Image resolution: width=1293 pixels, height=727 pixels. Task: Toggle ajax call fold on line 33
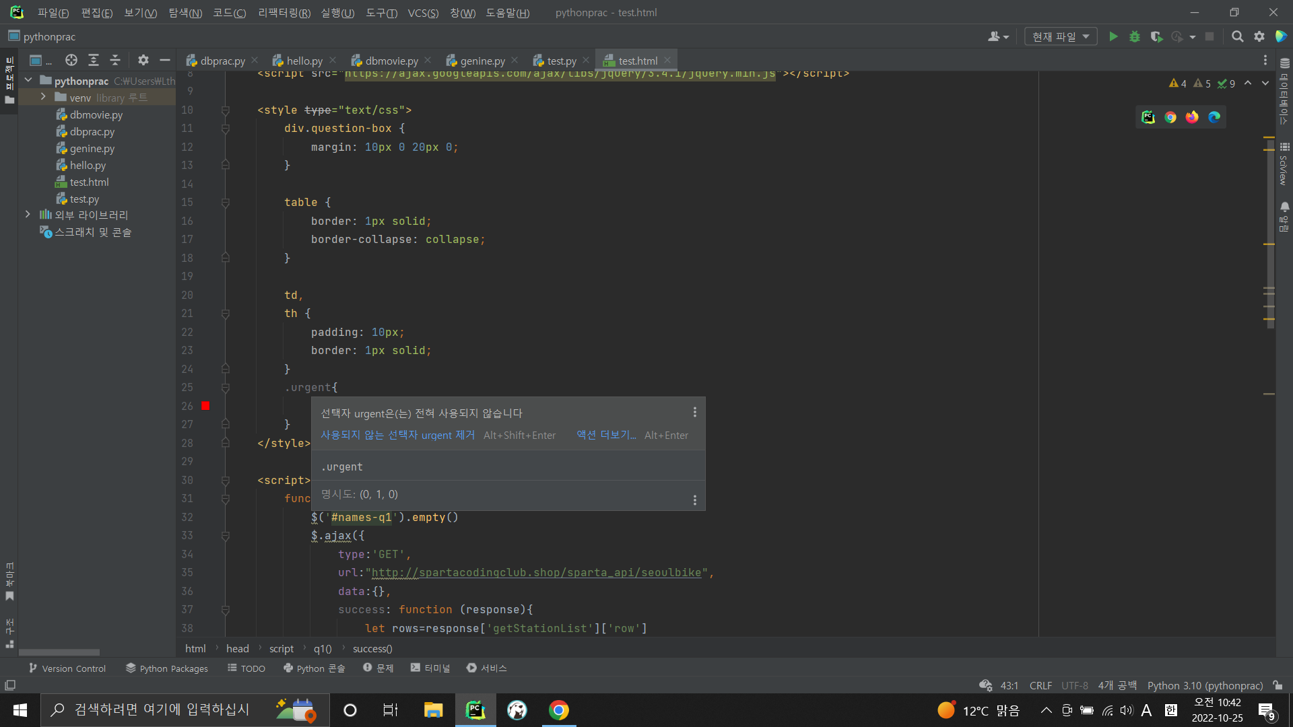point(226,536)
